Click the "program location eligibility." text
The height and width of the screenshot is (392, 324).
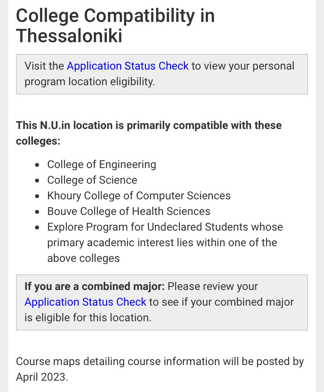point(90,82)
